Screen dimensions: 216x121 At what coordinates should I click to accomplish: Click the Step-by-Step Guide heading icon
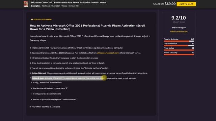coord(32,19)
